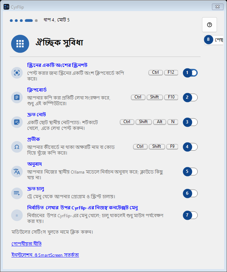Click the screen-region screenshot feature icon
Viewport: 227px width, 272px height.
pos(17,73)
